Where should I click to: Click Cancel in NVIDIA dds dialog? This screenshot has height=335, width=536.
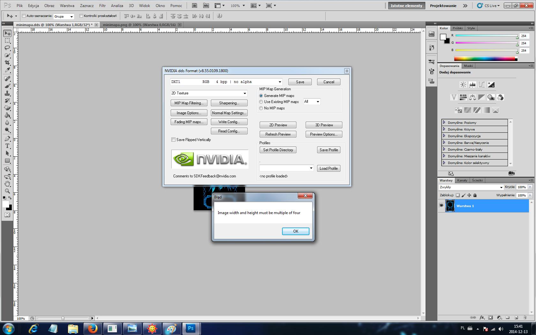329,82
